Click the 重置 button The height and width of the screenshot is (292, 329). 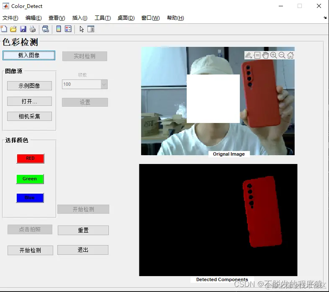pyautogui.click(x=83, y=231)
